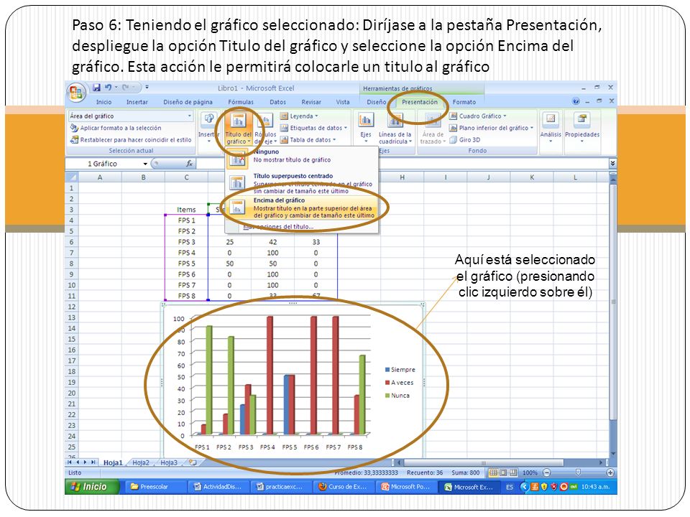Click Restablecer para hacer coincidir el estilo
Screen dimensions: 690x517
[x=131, y=140]
